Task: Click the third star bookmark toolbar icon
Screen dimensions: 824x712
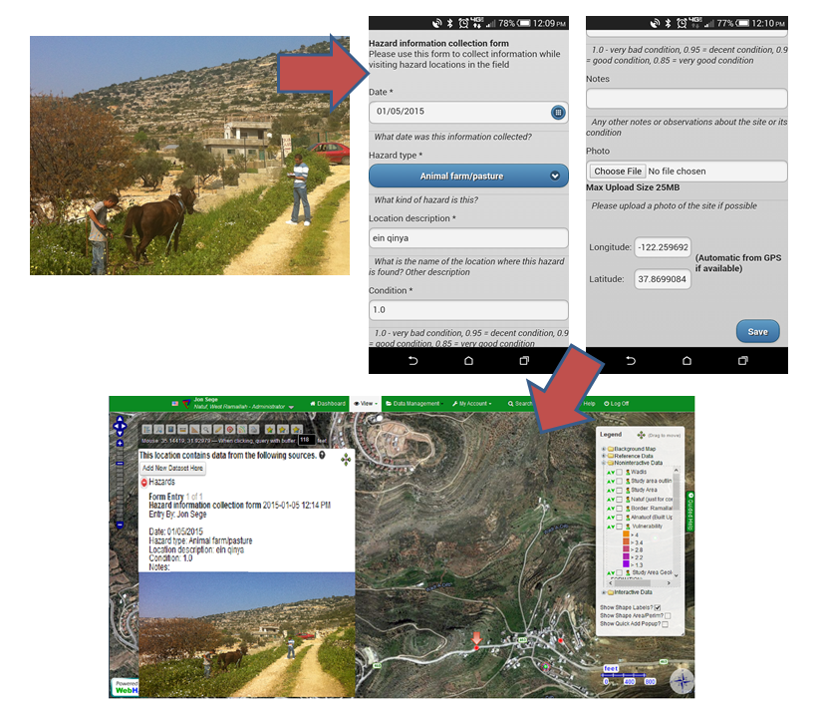Action: pos(296,429)
